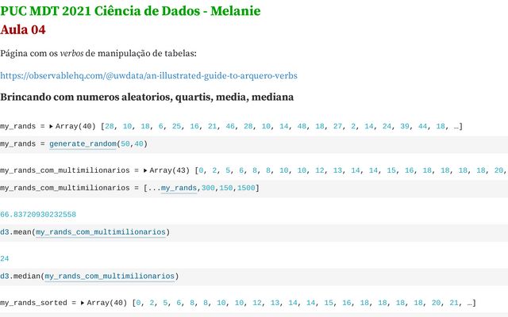Expand the my_rands_com_multimilionarios Array(43) output
The image size is (508, 317).
(x=144, y=170)
